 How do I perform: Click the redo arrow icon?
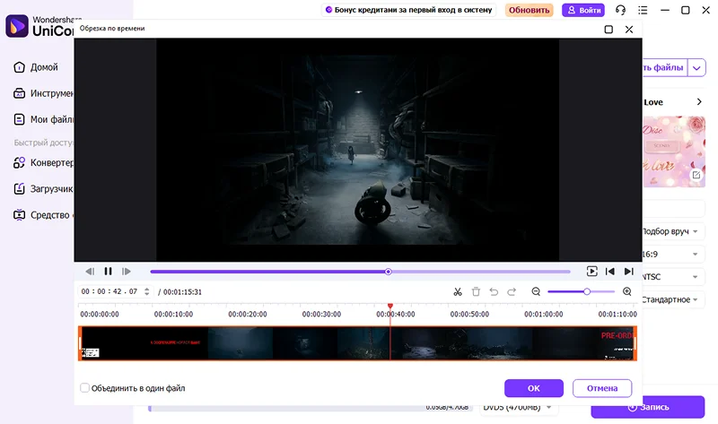pos(512,292)
